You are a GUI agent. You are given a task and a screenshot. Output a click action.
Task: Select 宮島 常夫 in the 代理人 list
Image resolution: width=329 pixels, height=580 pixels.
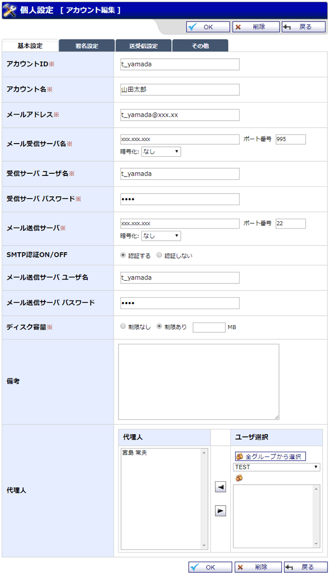(135, 453)
